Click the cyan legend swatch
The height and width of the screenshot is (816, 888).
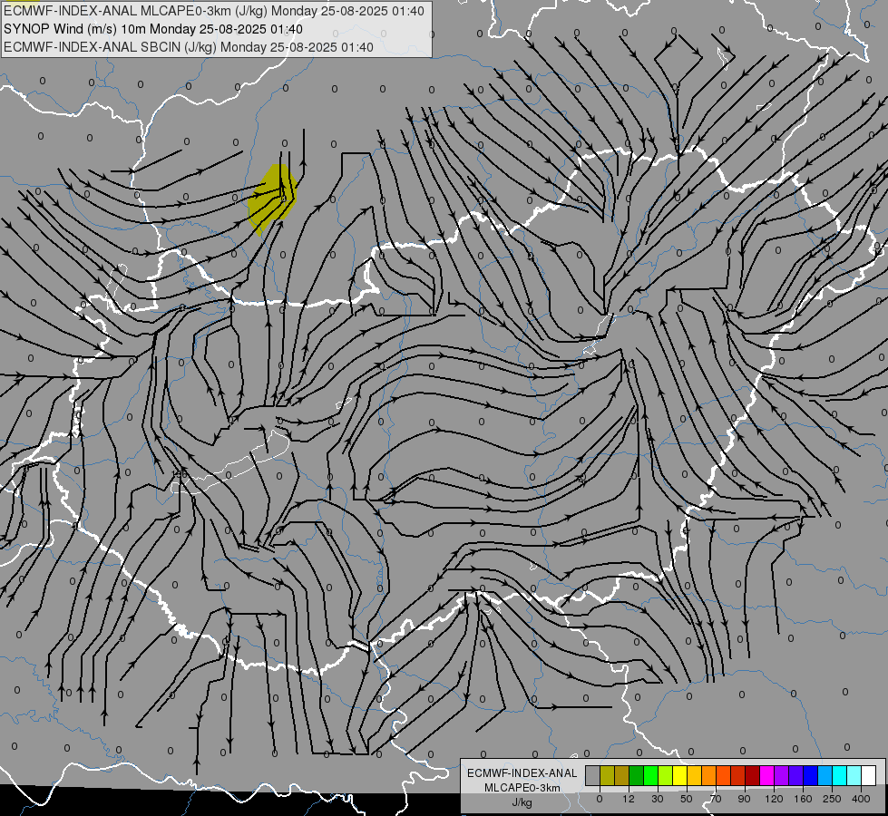point(839,775)
